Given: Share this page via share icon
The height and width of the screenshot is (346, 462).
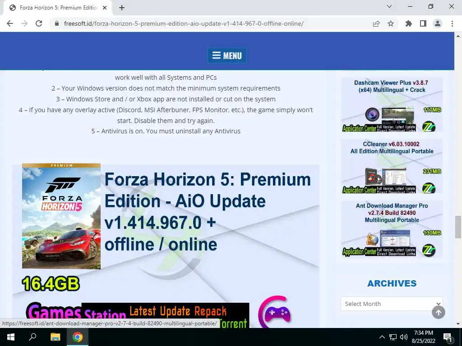Looking at the screenshot, I should 376,23.
